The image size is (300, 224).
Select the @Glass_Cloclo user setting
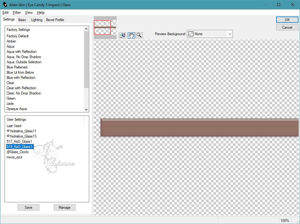17,152
